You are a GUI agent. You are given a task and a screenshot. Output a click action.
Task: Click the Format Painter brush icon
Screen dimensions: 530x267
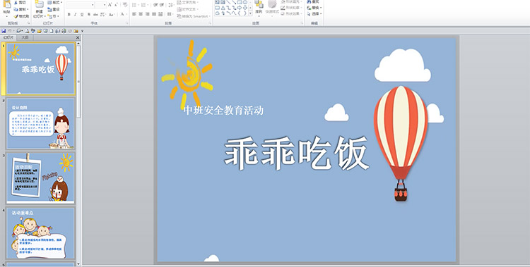16,15
